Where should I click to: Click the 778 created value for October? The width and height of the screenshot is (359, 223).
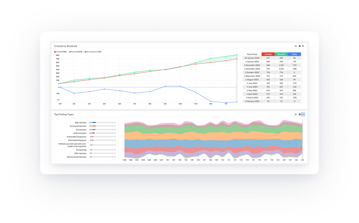268,72
